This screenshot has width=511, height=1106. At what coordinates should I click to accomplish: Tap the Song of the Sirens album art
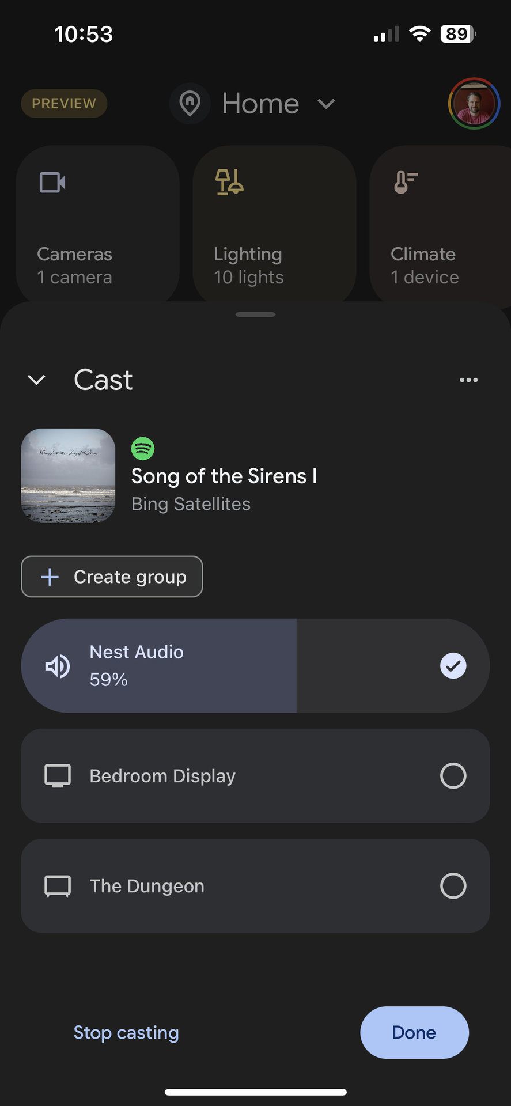pyautogui.click(x=68, y=476)
